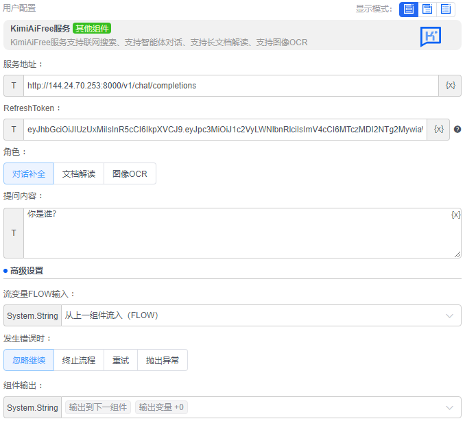
Task: Select the 对话补全 role option
Action: (x=29, y=174)
